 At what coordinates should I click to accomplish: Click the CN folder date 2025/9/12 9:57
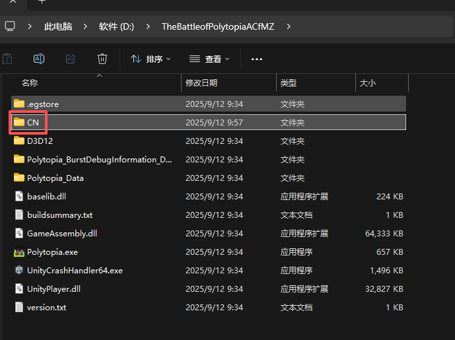(x=214, y=122)
